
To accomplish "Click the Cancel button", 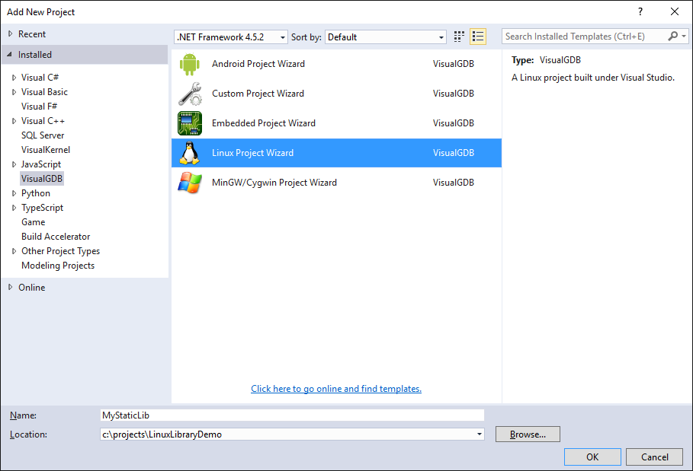I will coord(655,457).
